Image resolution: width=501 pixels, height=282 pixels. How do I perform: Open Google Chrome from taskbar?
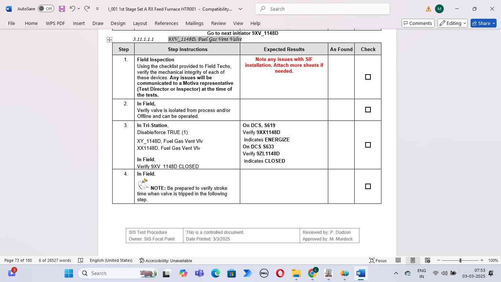tap(312, 273)
